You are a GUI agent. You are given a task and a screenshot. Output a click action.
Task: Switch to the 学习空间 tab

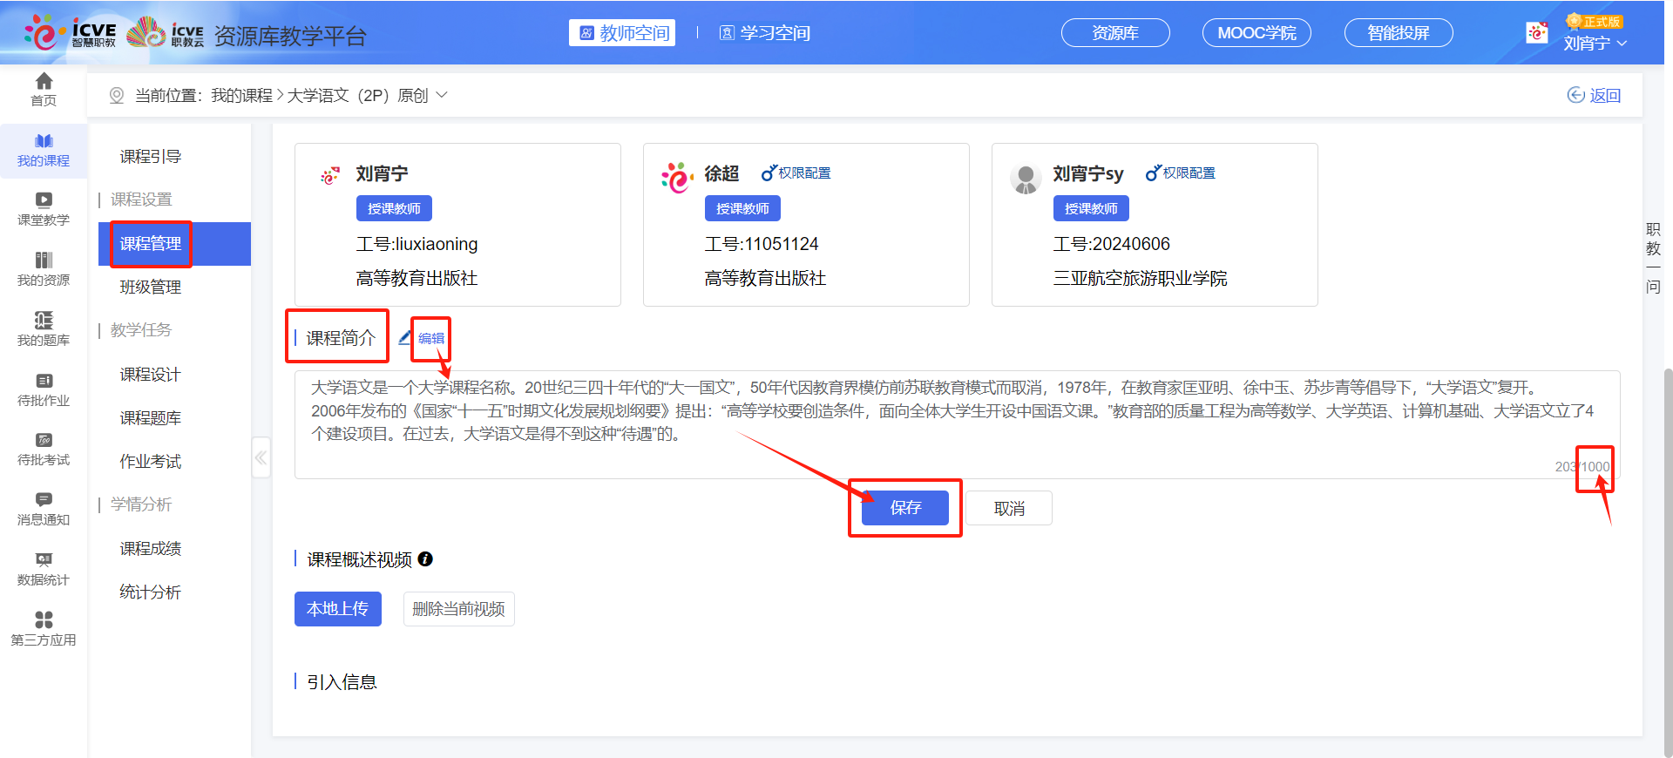(765, 33)
